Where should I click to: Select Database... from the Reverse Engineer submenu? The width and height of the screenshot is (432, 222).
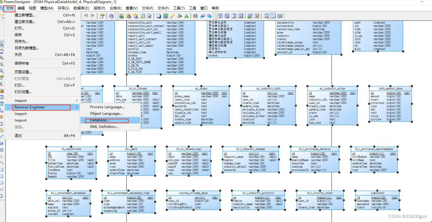102,120
